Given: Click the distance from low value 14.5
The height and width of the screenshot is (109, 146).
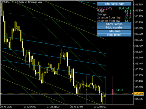Looking at the screenshot, I should pyautogui.click(x=128, y=21).
